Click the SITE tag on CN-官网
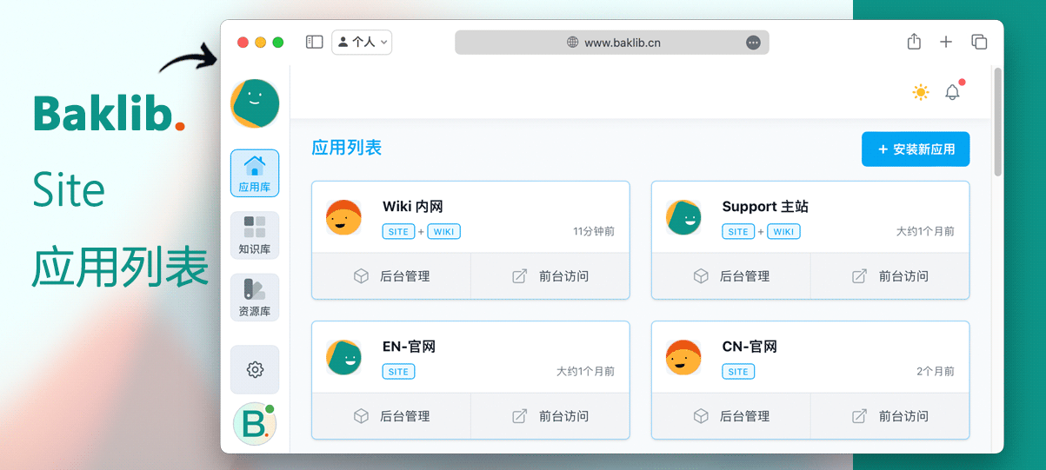 tap(738, 372)
